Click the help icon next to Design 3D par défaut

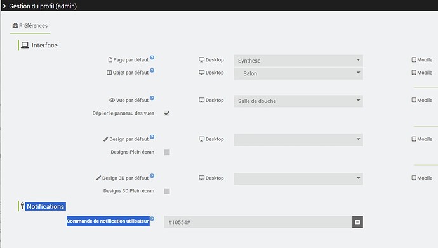(152, 176)
